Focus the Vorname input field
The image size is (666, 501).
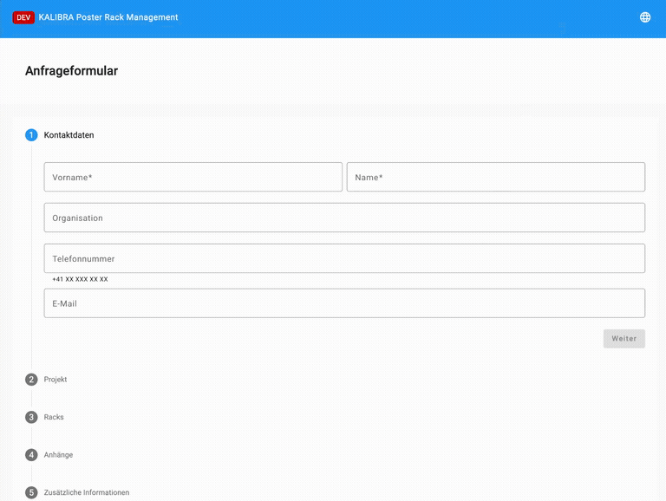(x=193, y=177)
